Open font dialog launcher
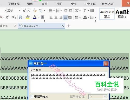 (x=44, y=21)
